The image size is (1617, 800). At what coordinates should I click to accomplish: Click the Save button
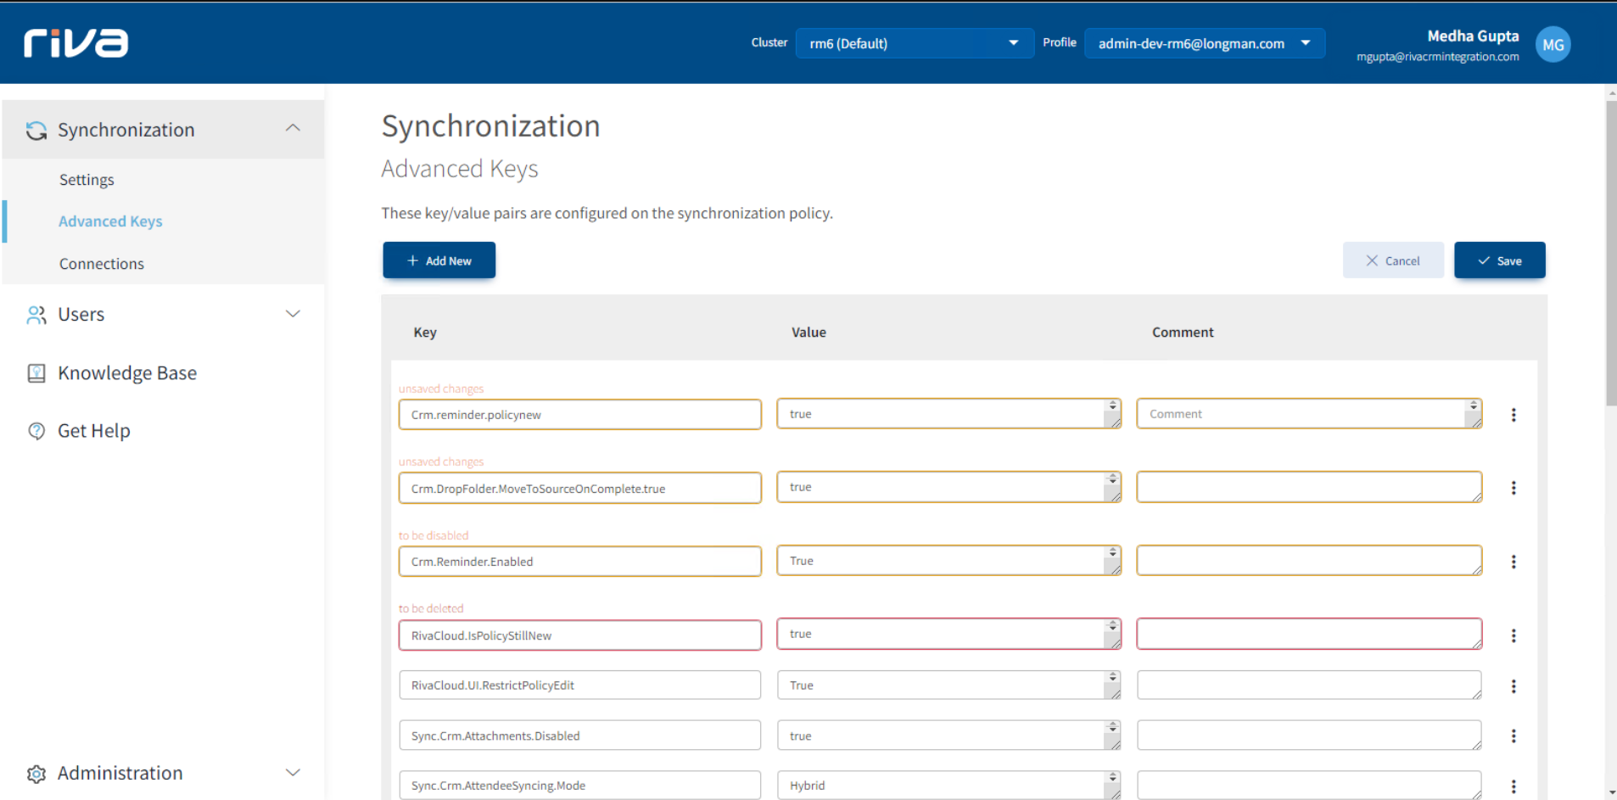tap(1499, 260)
